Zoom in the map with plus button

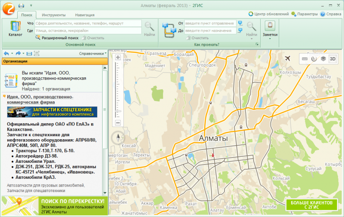(118, 58)
